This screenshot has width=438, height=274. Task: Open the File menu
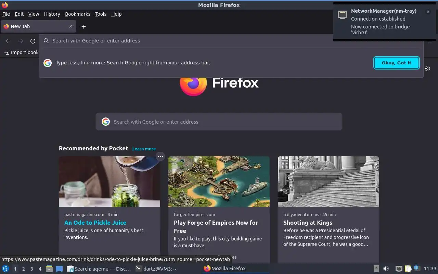(x=6, y=14)
